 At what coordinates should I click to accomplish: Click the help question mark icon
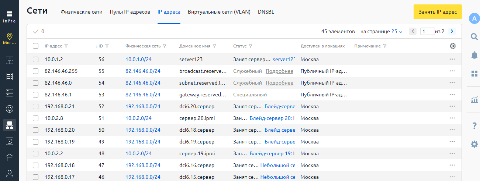[474, 126]
